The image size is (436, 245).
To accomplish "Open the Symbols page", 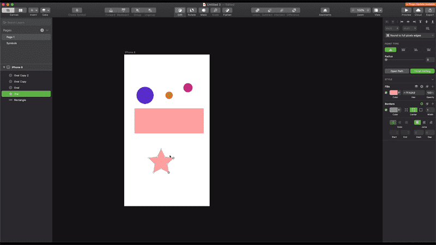I will 11,44.
